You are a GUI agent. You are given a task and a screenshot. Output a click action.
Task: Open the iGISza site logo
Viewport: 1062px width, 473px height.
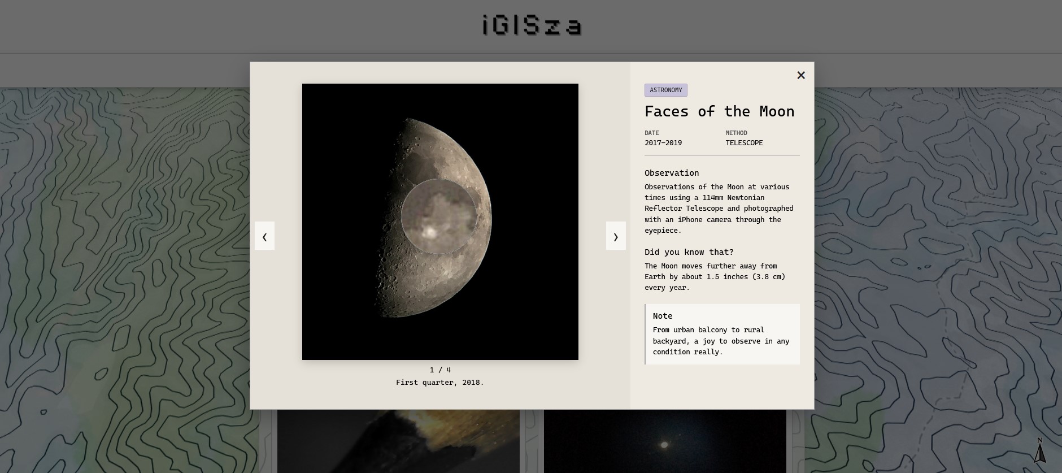coord(532,26)
